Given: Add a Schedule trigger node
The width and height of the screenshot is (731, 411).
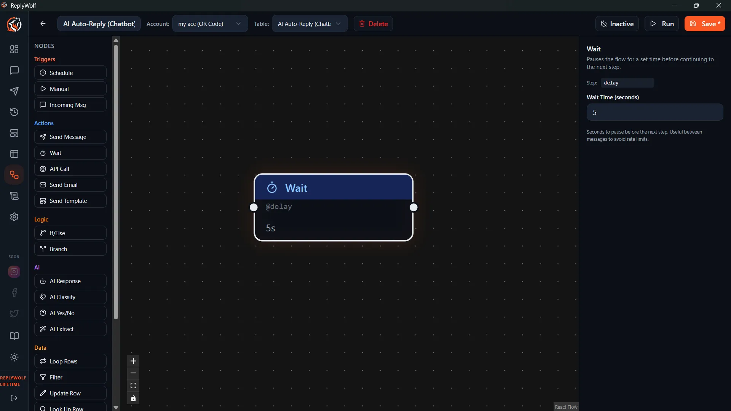Looking at the screenshot, I should (x=70, y=73).
